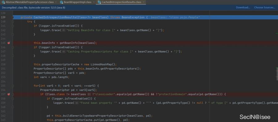Click line number 139 in the gutter

[3, 17]
